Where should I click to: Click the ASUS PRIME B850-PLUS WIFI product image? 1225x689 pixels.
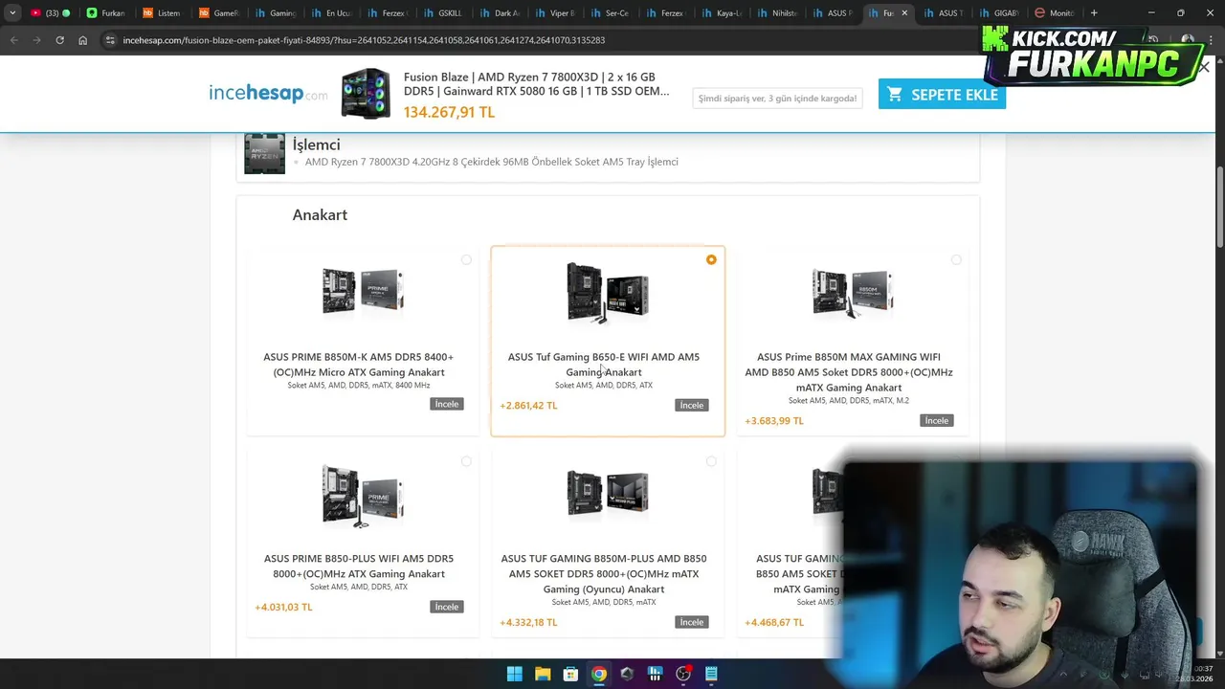363,496
